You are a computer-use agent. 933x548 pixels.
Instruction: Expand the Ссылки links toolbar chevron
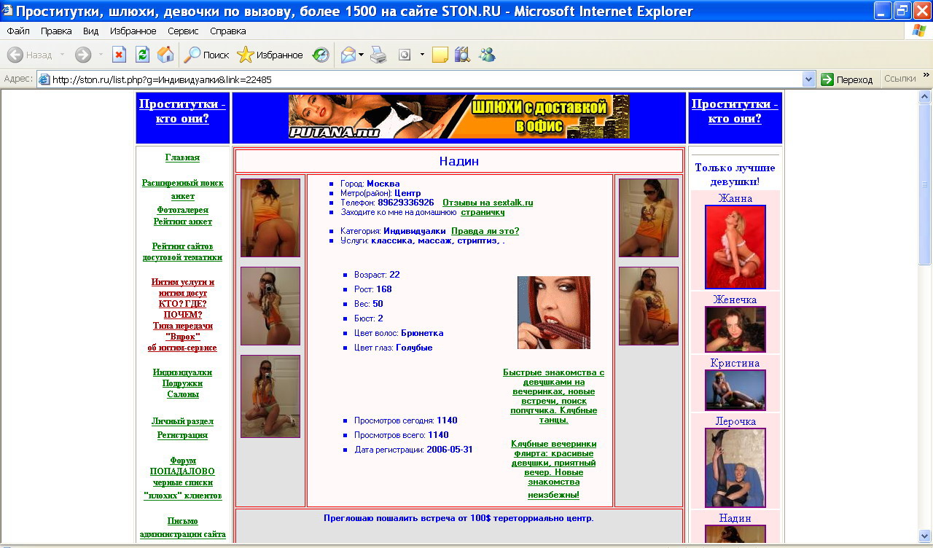tap(926, 75)
